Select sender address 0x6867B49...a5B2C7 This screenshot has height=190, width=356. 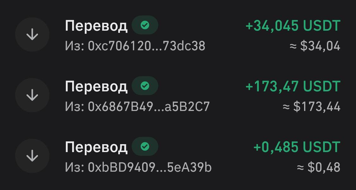pyautogui.click(x=149, y=107)
